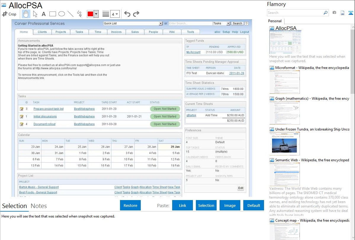Click the page icon beside the camera

pyautogui.click(x=343, y=13)
